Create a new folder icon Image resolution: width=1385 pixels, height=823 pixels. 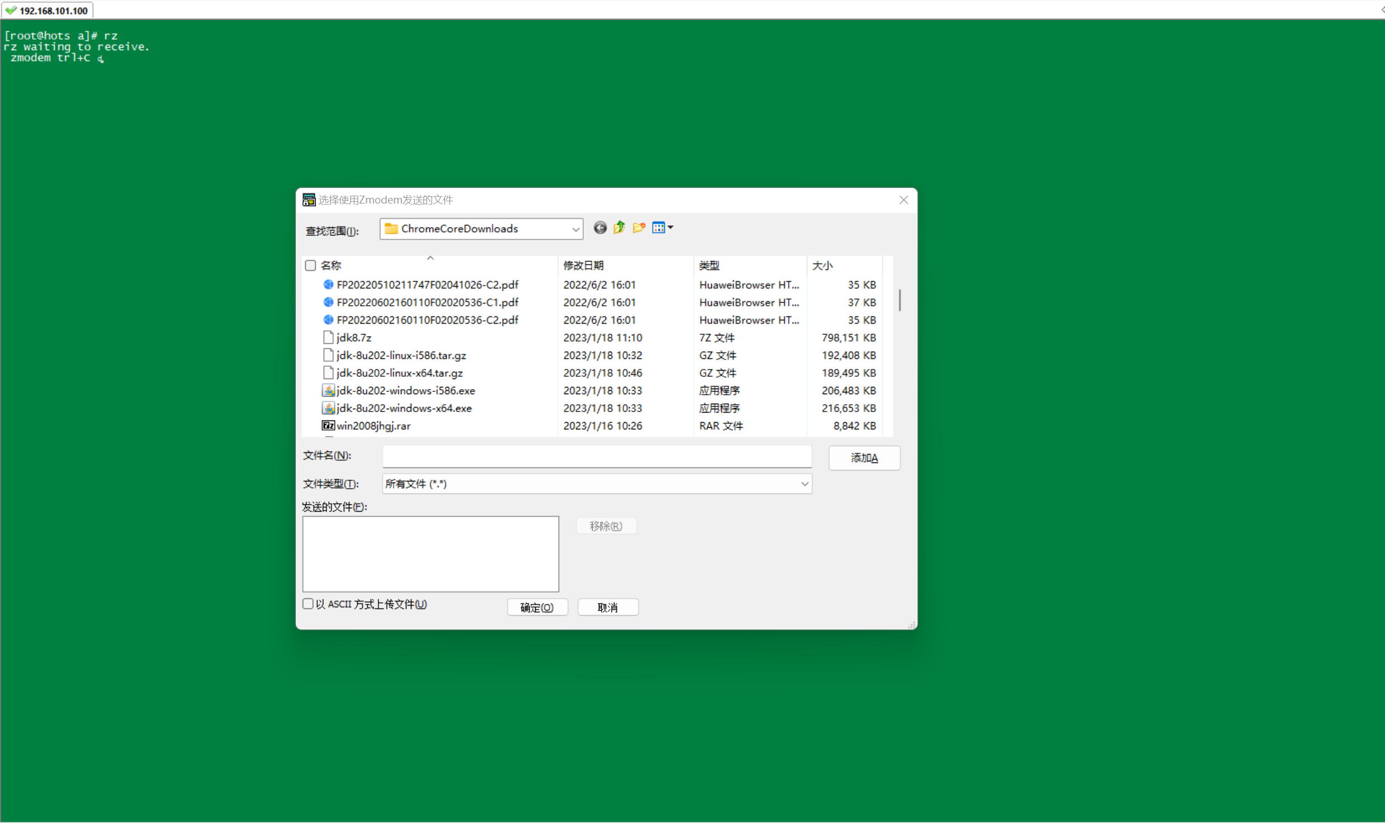pyautogui.click(x=639, y=228)
